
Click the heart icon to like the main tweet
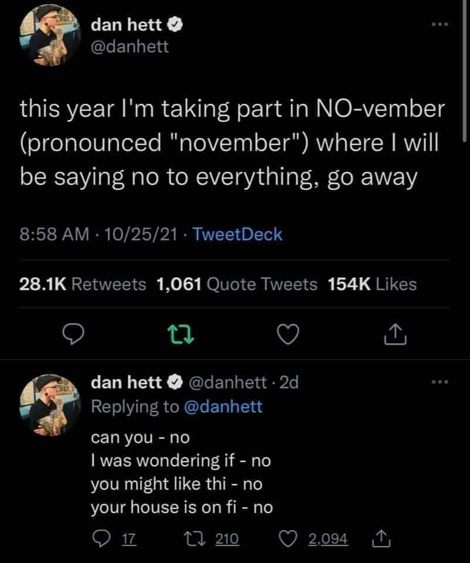click(x=287, y=335)
